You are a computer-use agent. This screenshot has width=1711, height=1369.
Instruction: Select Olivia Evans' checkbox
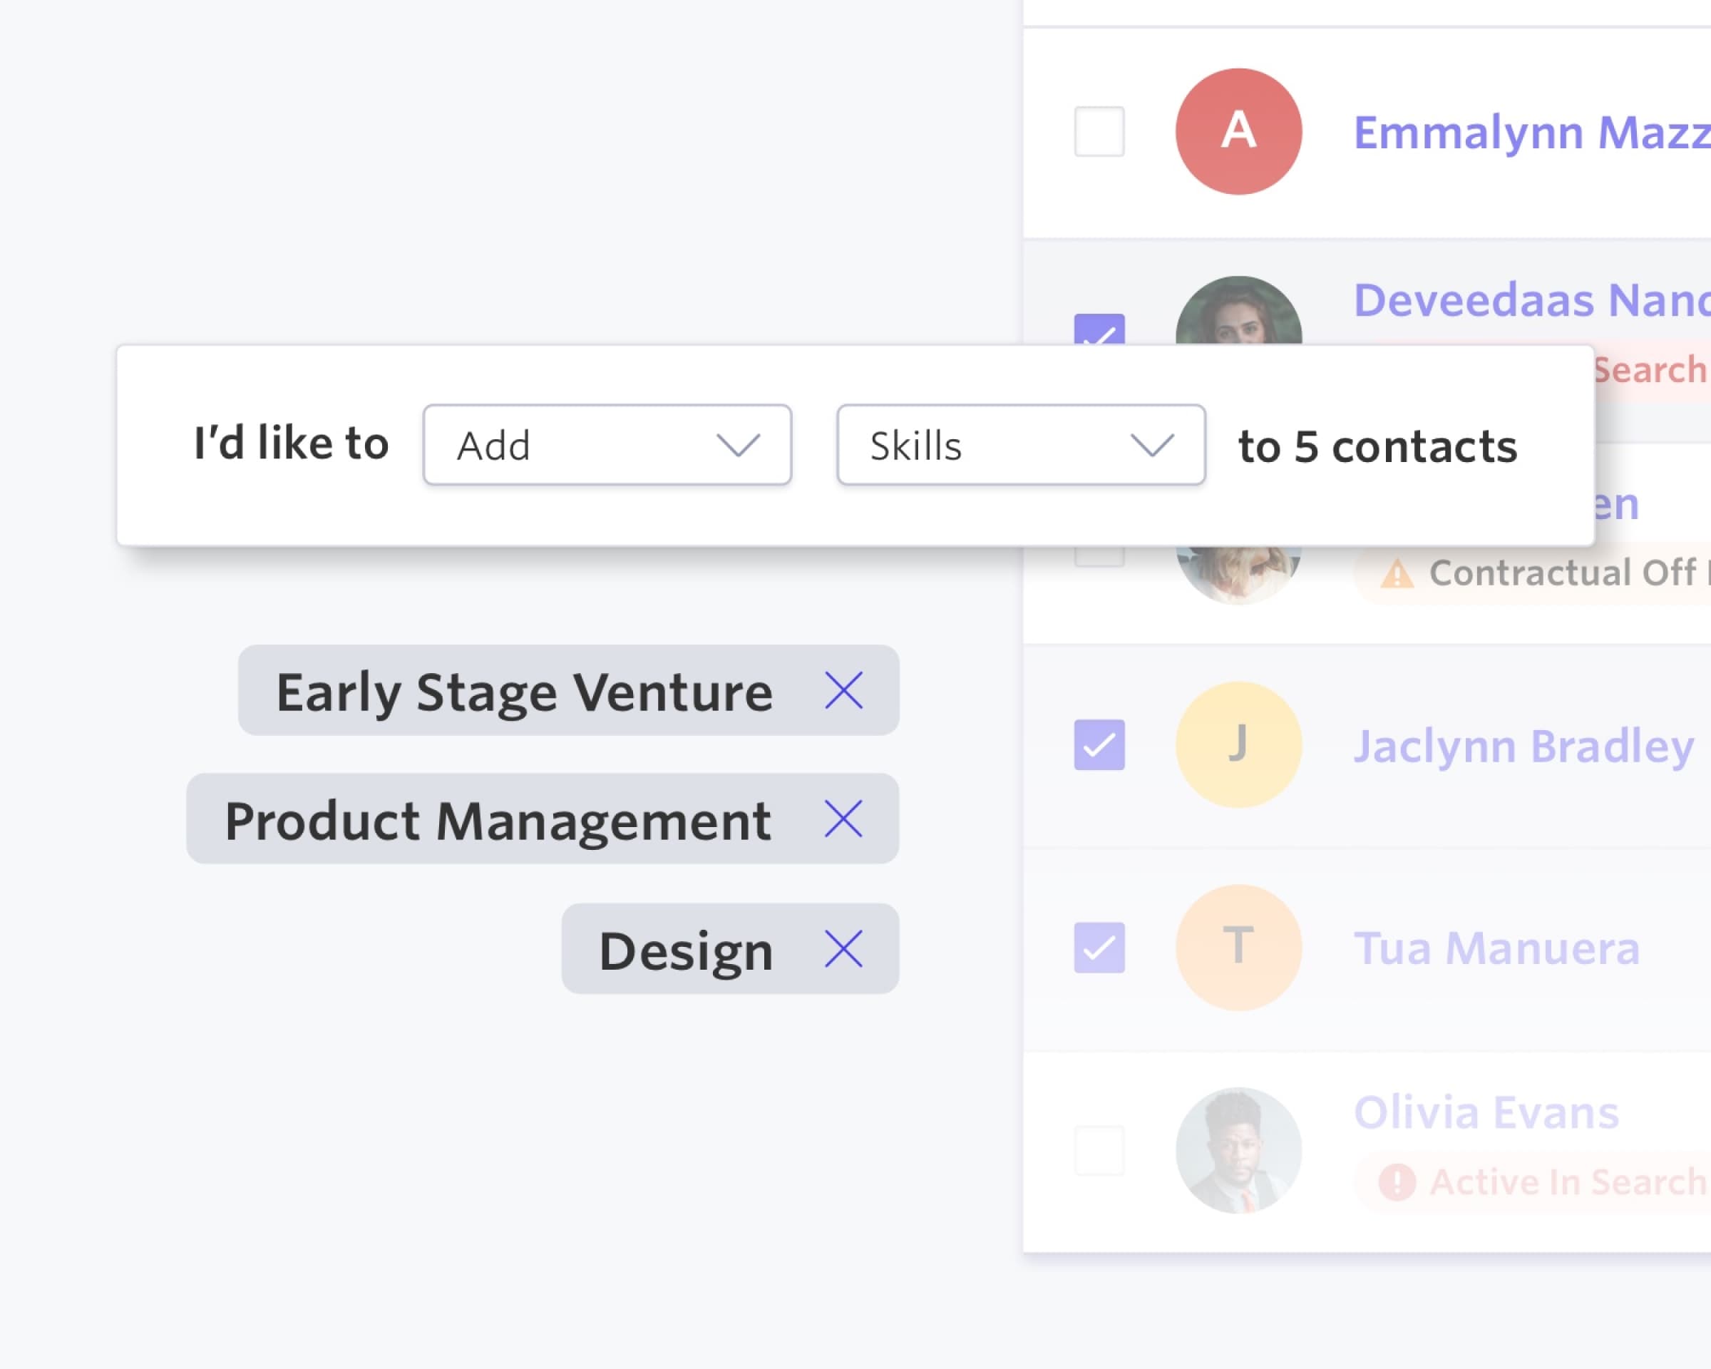(x=1099, y=1151)
